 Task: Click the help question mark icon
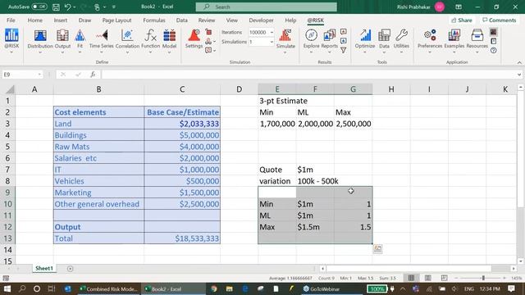point(494,51)
